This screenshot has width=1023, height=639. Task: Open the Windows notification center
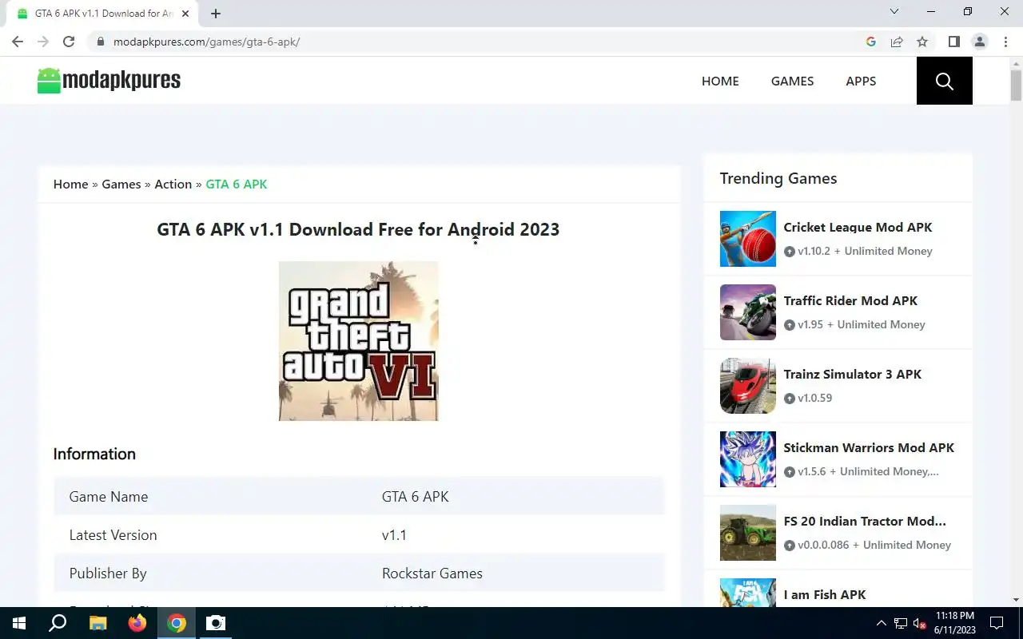click(997, 623)
